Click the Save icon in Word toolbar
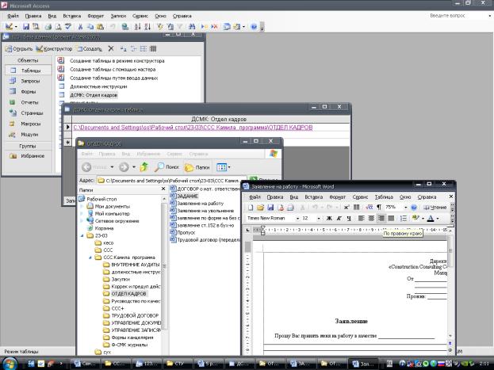This screenshot has width=494, height=370. pos(269,207)
